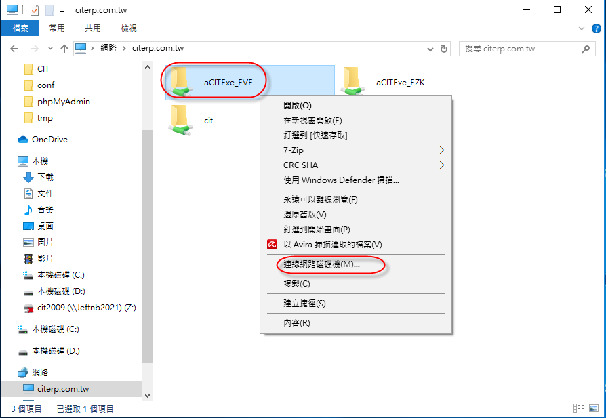This screenshot has width=606, height=418.
Task: Click the navigation pane scroll down arrow
Action: (147, 396)
